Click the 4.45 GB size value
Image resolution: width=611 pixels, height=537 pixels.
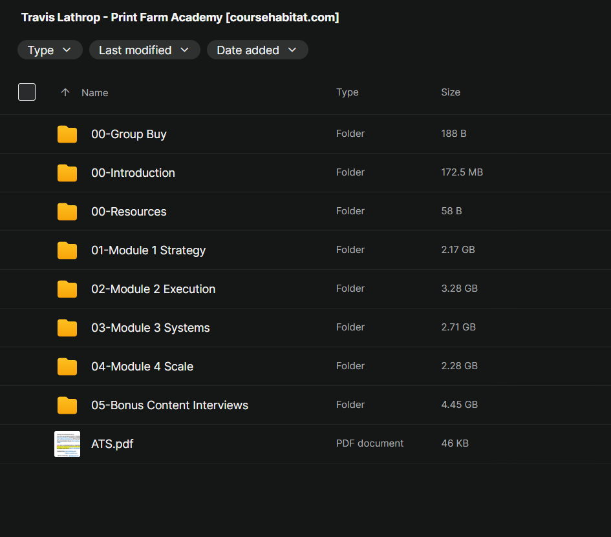point(460,405)
